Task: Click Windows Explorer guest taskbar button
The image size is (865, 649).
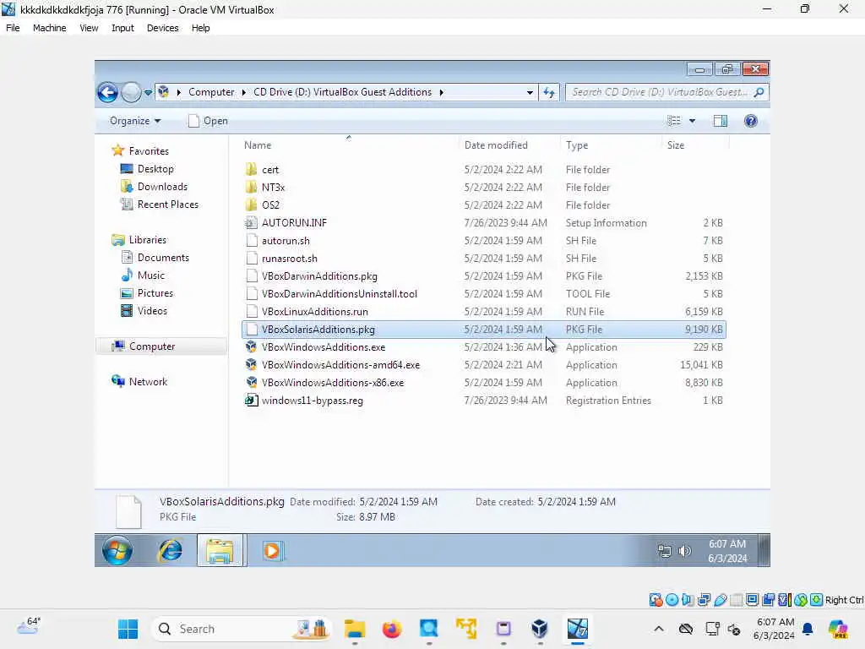Action: 220,550
